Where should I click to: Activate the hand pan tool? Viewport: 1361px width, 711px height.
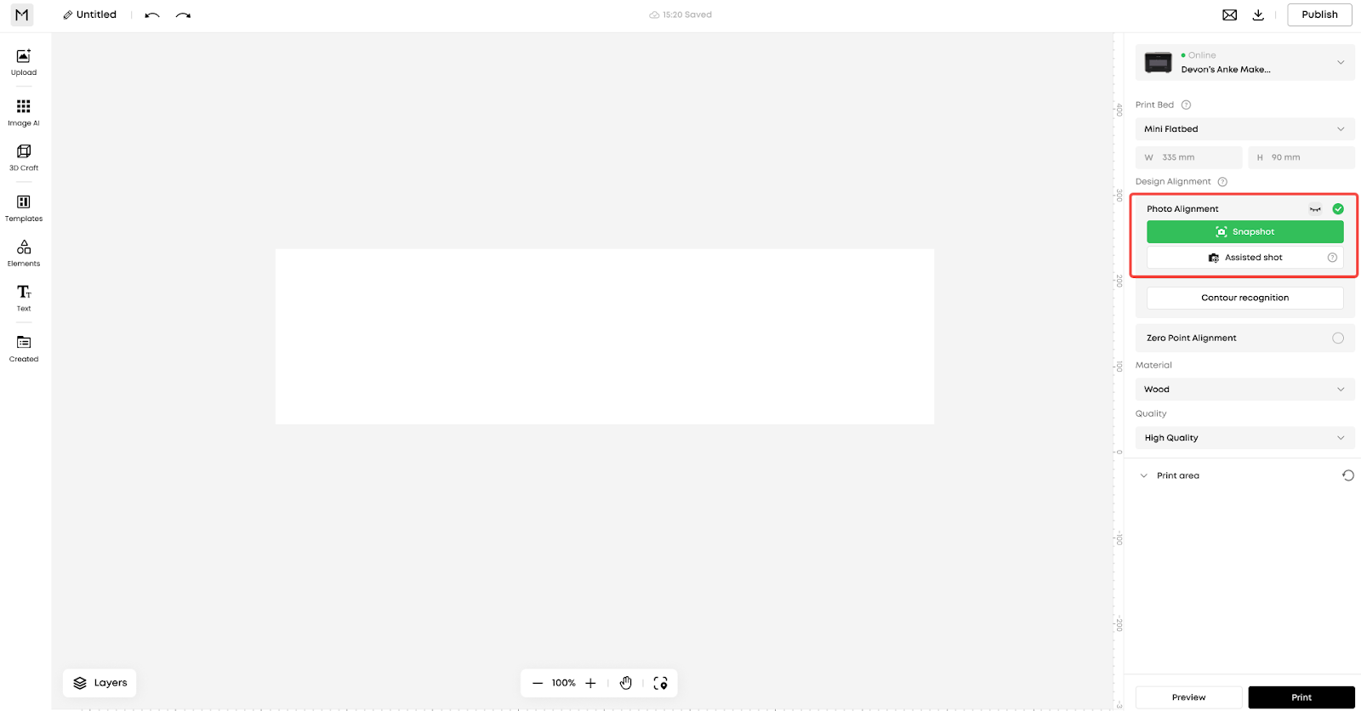pos(626,683)
